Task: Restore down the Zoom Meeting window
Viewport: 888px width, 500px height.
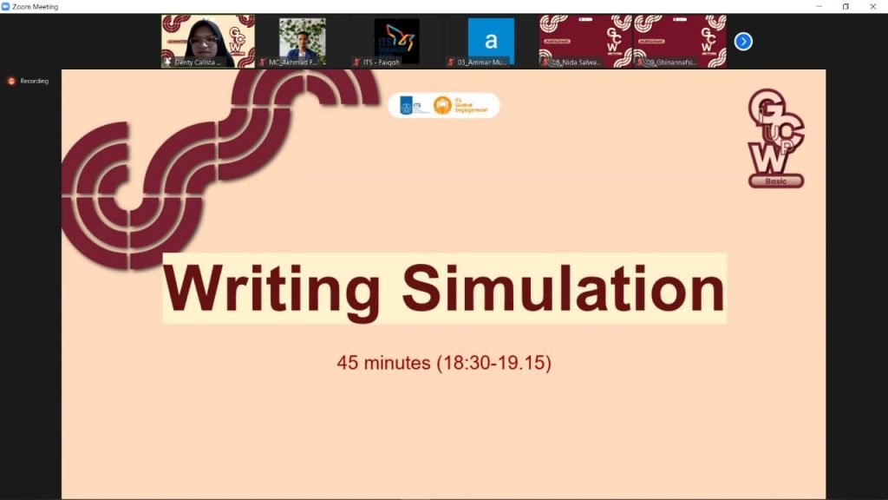Action: (846, 6)
